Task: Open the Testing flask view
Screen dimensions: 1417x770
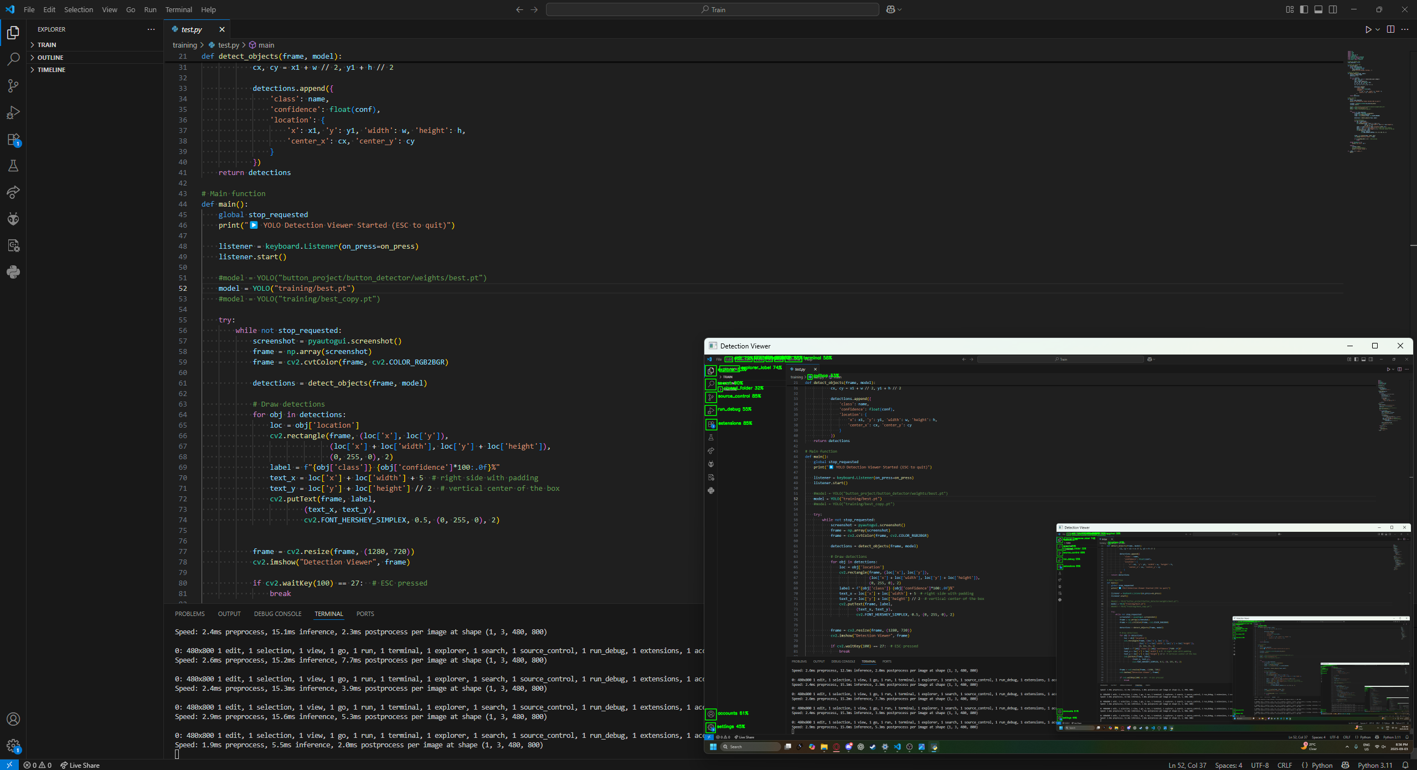Action: point(13,166)
